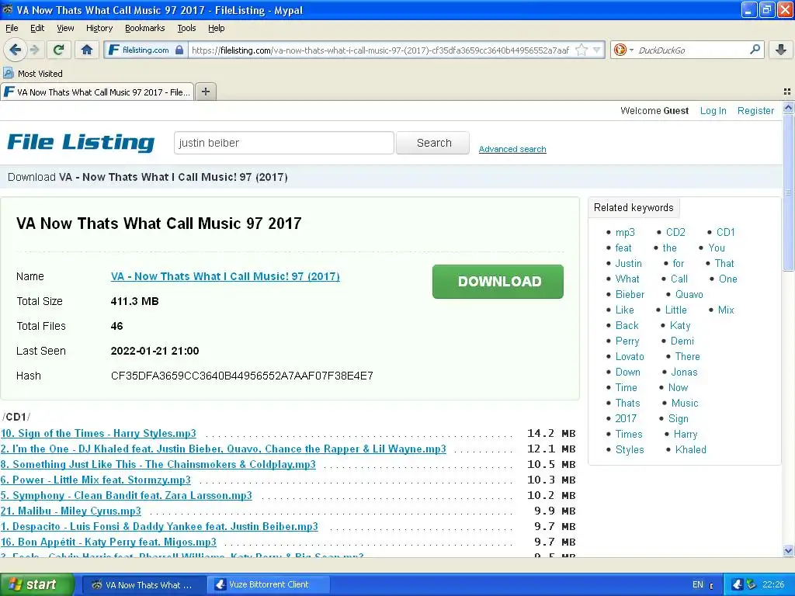
Task: Switch to Vuze Bittorrent Client taskbar item
Action: [269, 584]
